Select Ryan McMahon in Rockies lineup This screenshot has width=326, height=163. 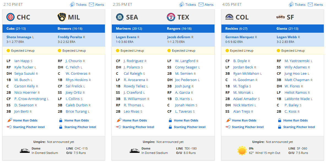pyautogui.click(x=246, y=74)
